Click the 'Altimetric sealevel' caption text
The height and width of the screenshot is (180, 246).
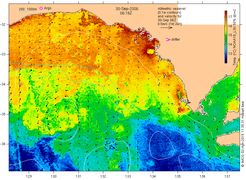(171, 9)
